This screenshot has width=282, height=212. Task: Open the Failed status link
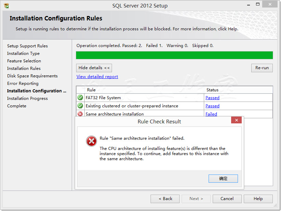(211, 114)
